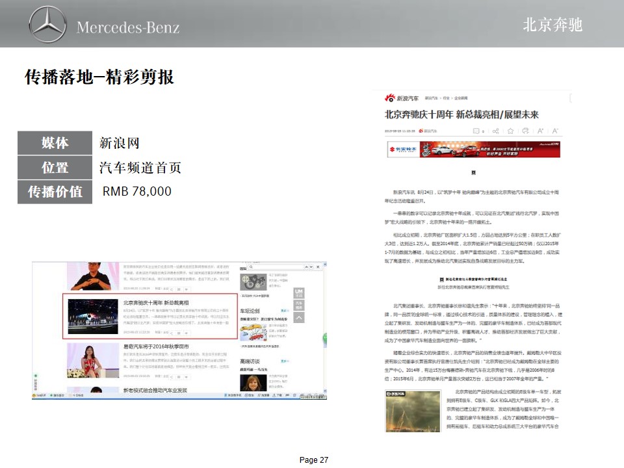Open the article comments icon

[x=476, y=131]
